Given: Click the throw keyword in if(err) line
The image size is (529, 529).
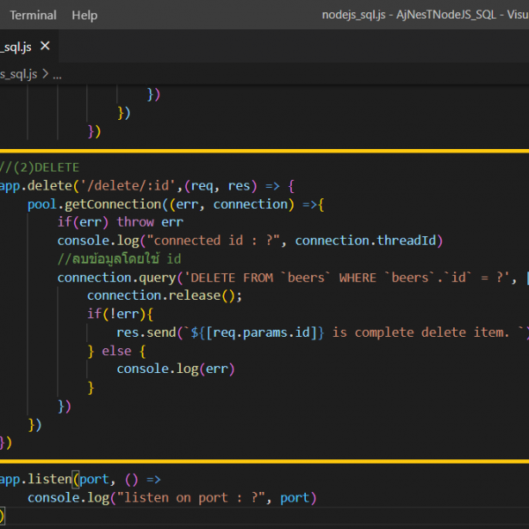Looking at the screenshot, I should click(135, 222).
